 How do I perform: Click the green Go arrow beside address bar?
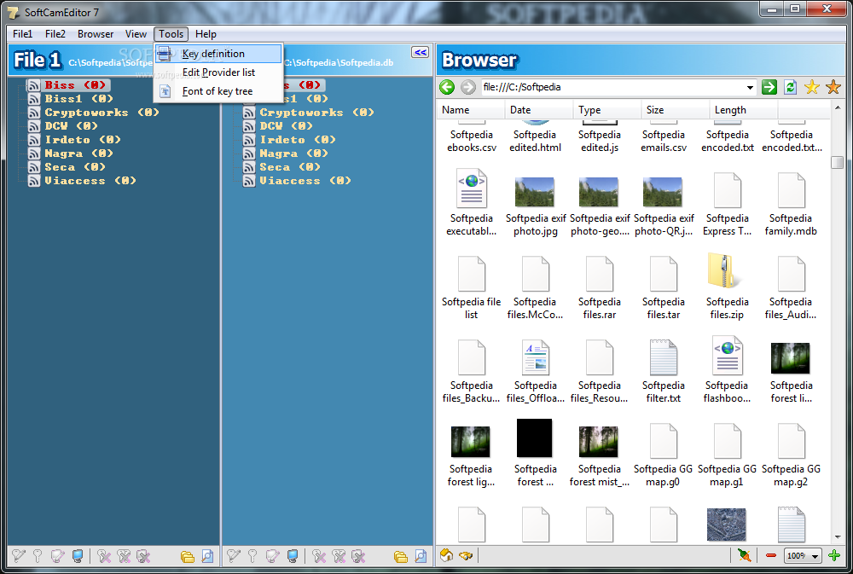point(769,87)
